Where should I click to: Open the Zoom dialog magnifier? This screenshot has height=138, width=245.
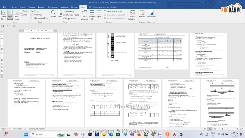tap(53, 14)
